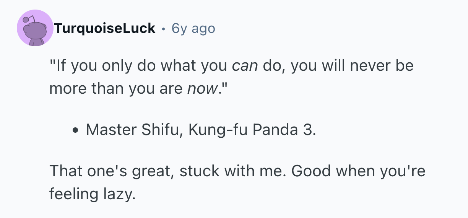Click the "feeling lazy." text
This screenshot has width=468, height=218.
point(92,194)
